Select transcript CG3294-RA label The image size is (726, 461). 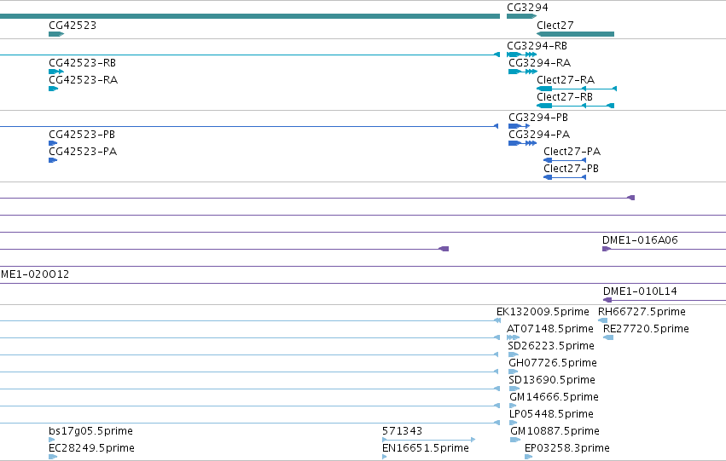[540, 63]
